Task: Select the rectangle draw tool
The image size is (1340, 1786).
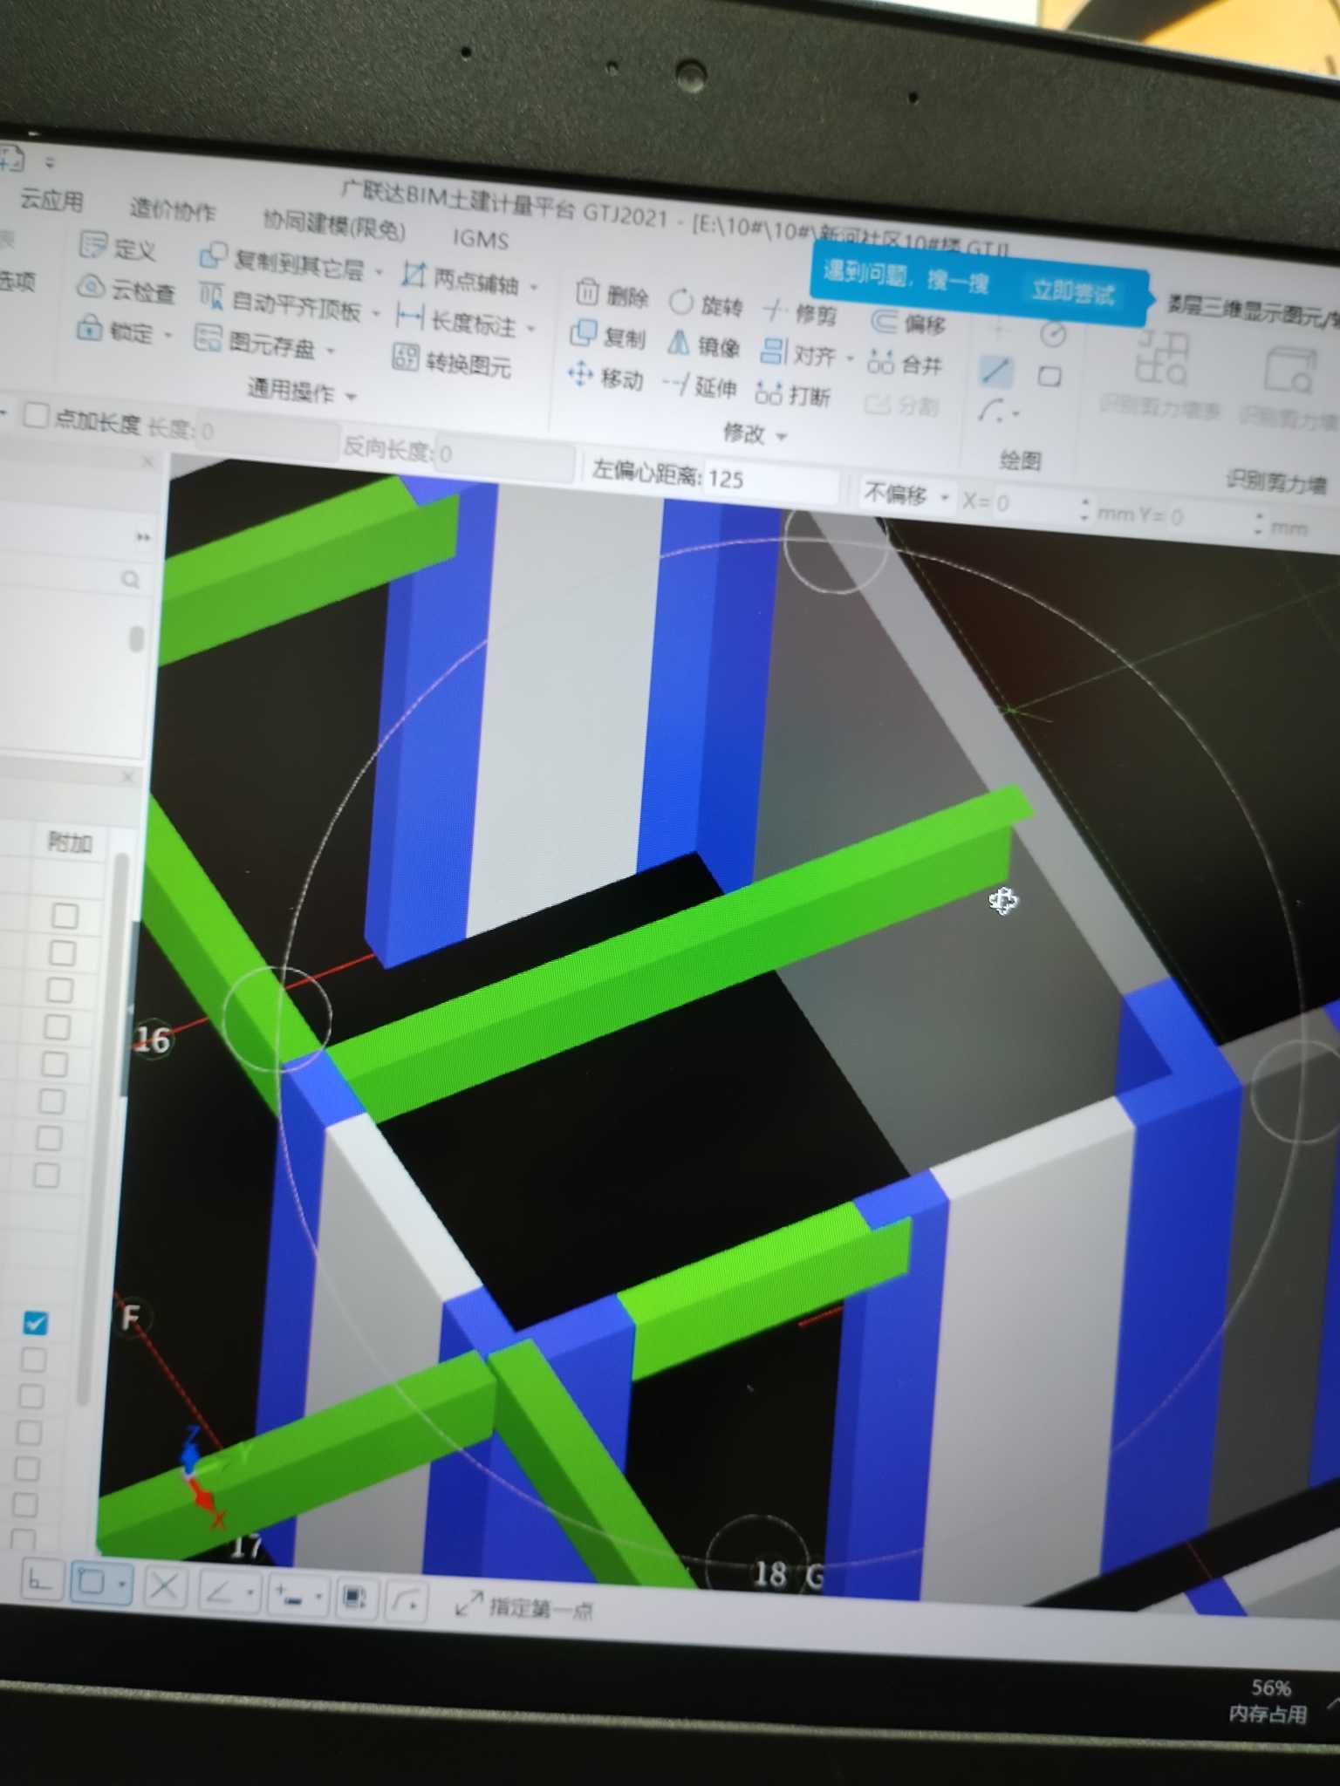Action: tap(1049, 376)
